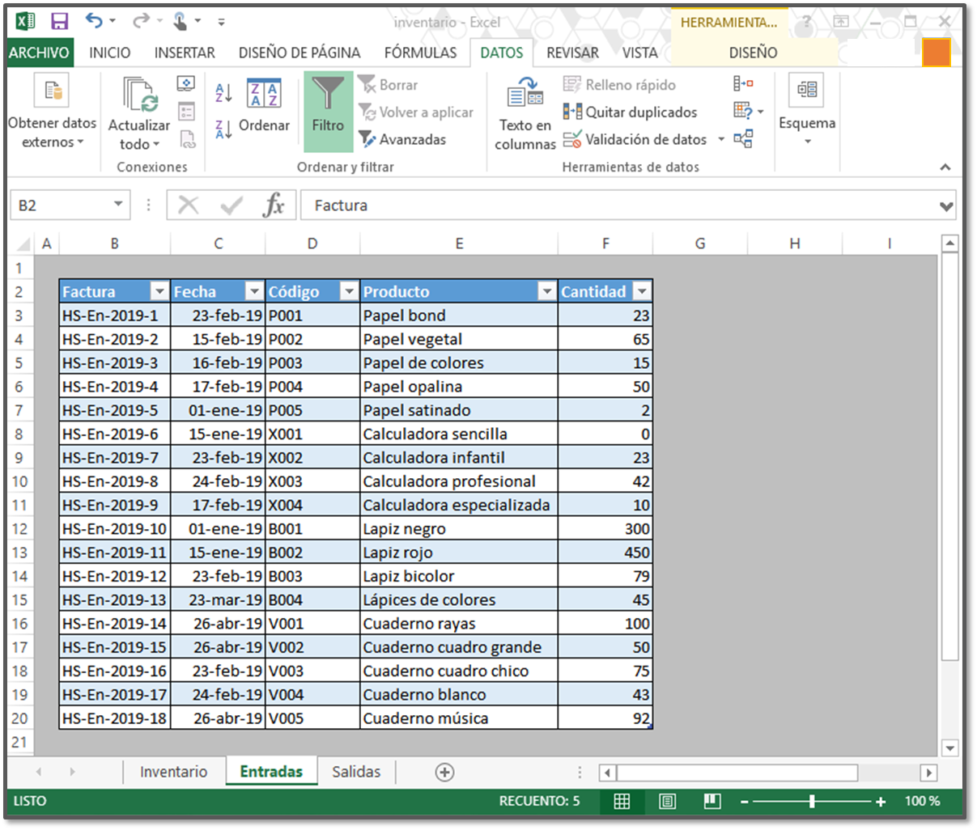Open the Cantidad column filter dropdown
Image resolution: width=977 pixels, height=830 pixels.
tap(642, 290)
